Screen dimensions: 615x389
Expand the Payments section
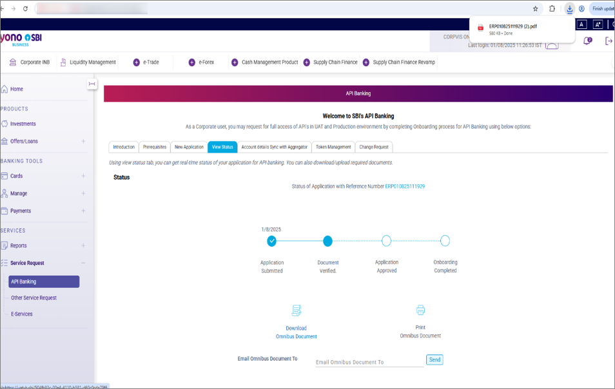83,211
